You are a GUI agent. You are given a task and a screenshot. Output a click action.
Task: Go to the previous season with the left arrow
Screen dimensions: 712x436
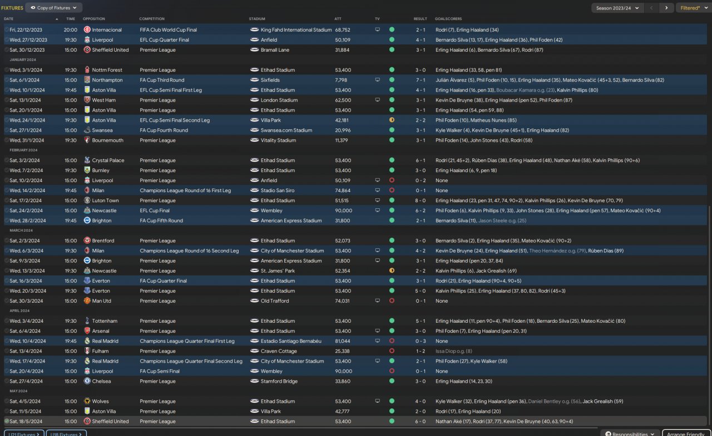point(652,8)
